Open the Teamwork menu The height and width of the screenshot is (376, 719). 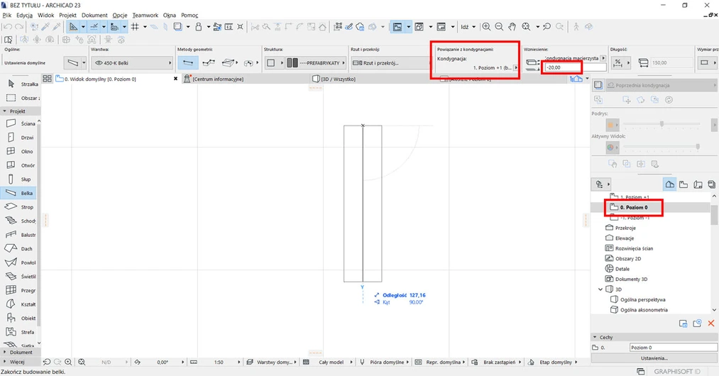coord(146,15)
